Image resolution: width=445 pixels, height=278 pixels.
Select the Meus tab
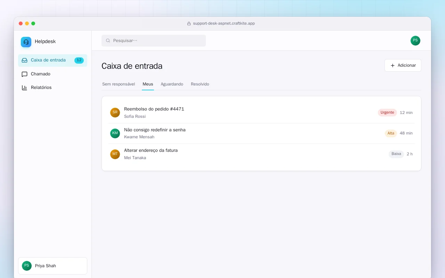(148, 84)
